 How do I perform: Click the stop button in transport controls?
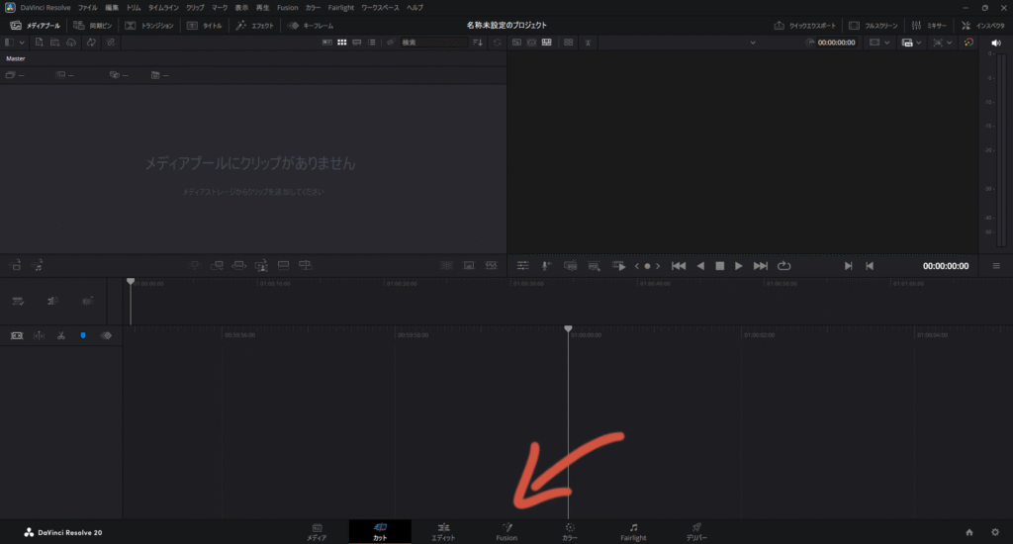(x=720, y=266)
